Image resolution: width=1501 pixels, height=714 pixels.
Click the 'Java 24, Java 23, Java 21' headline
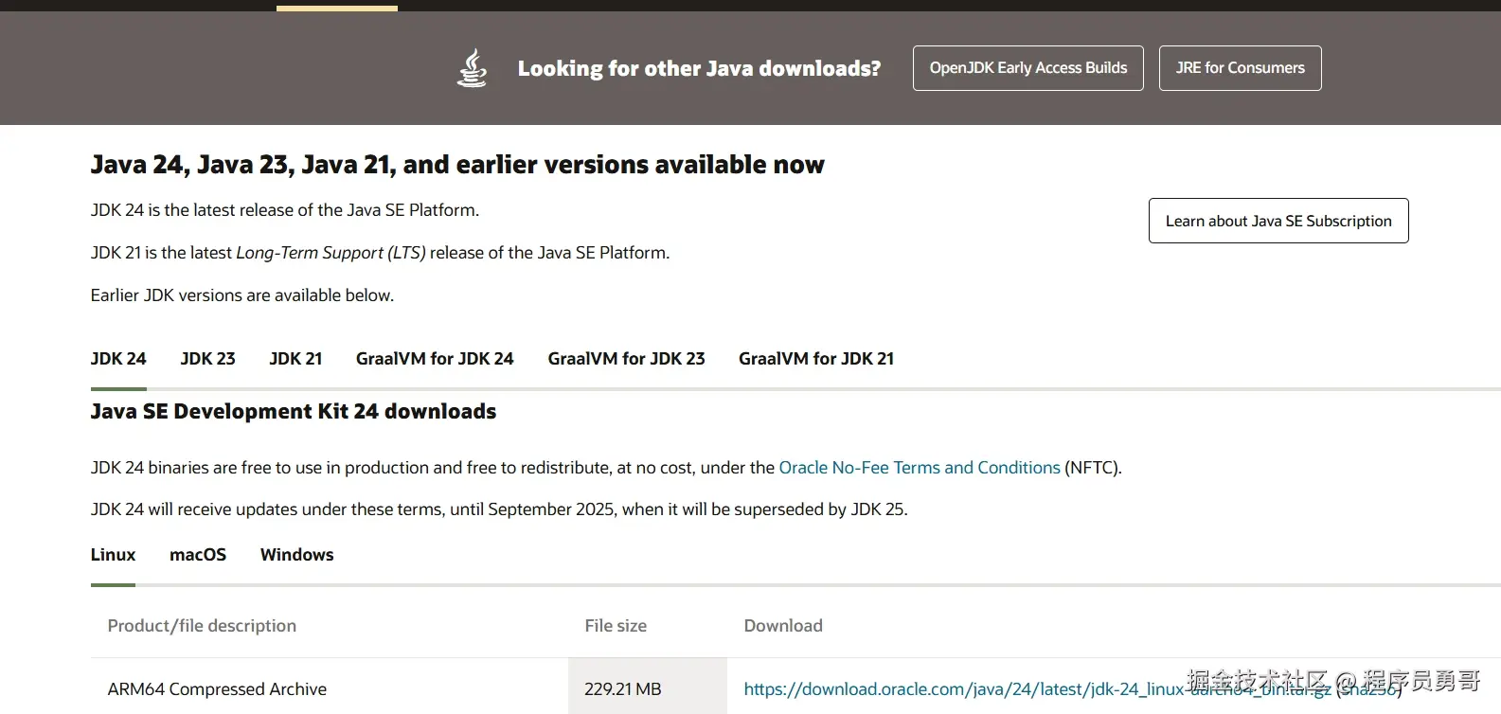(457, 165)
